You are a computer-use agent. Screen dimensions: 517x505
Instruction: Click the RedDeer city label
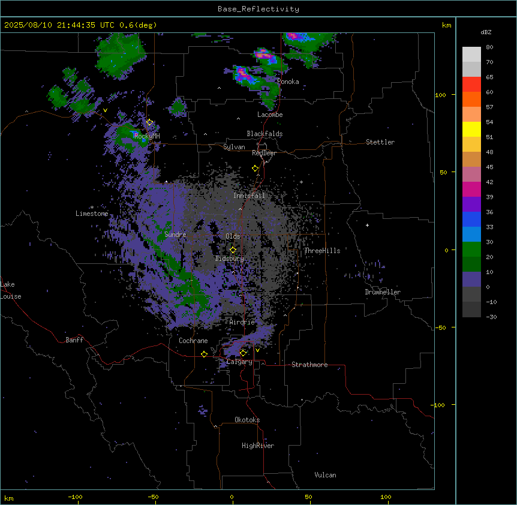(x=264, y=153)
